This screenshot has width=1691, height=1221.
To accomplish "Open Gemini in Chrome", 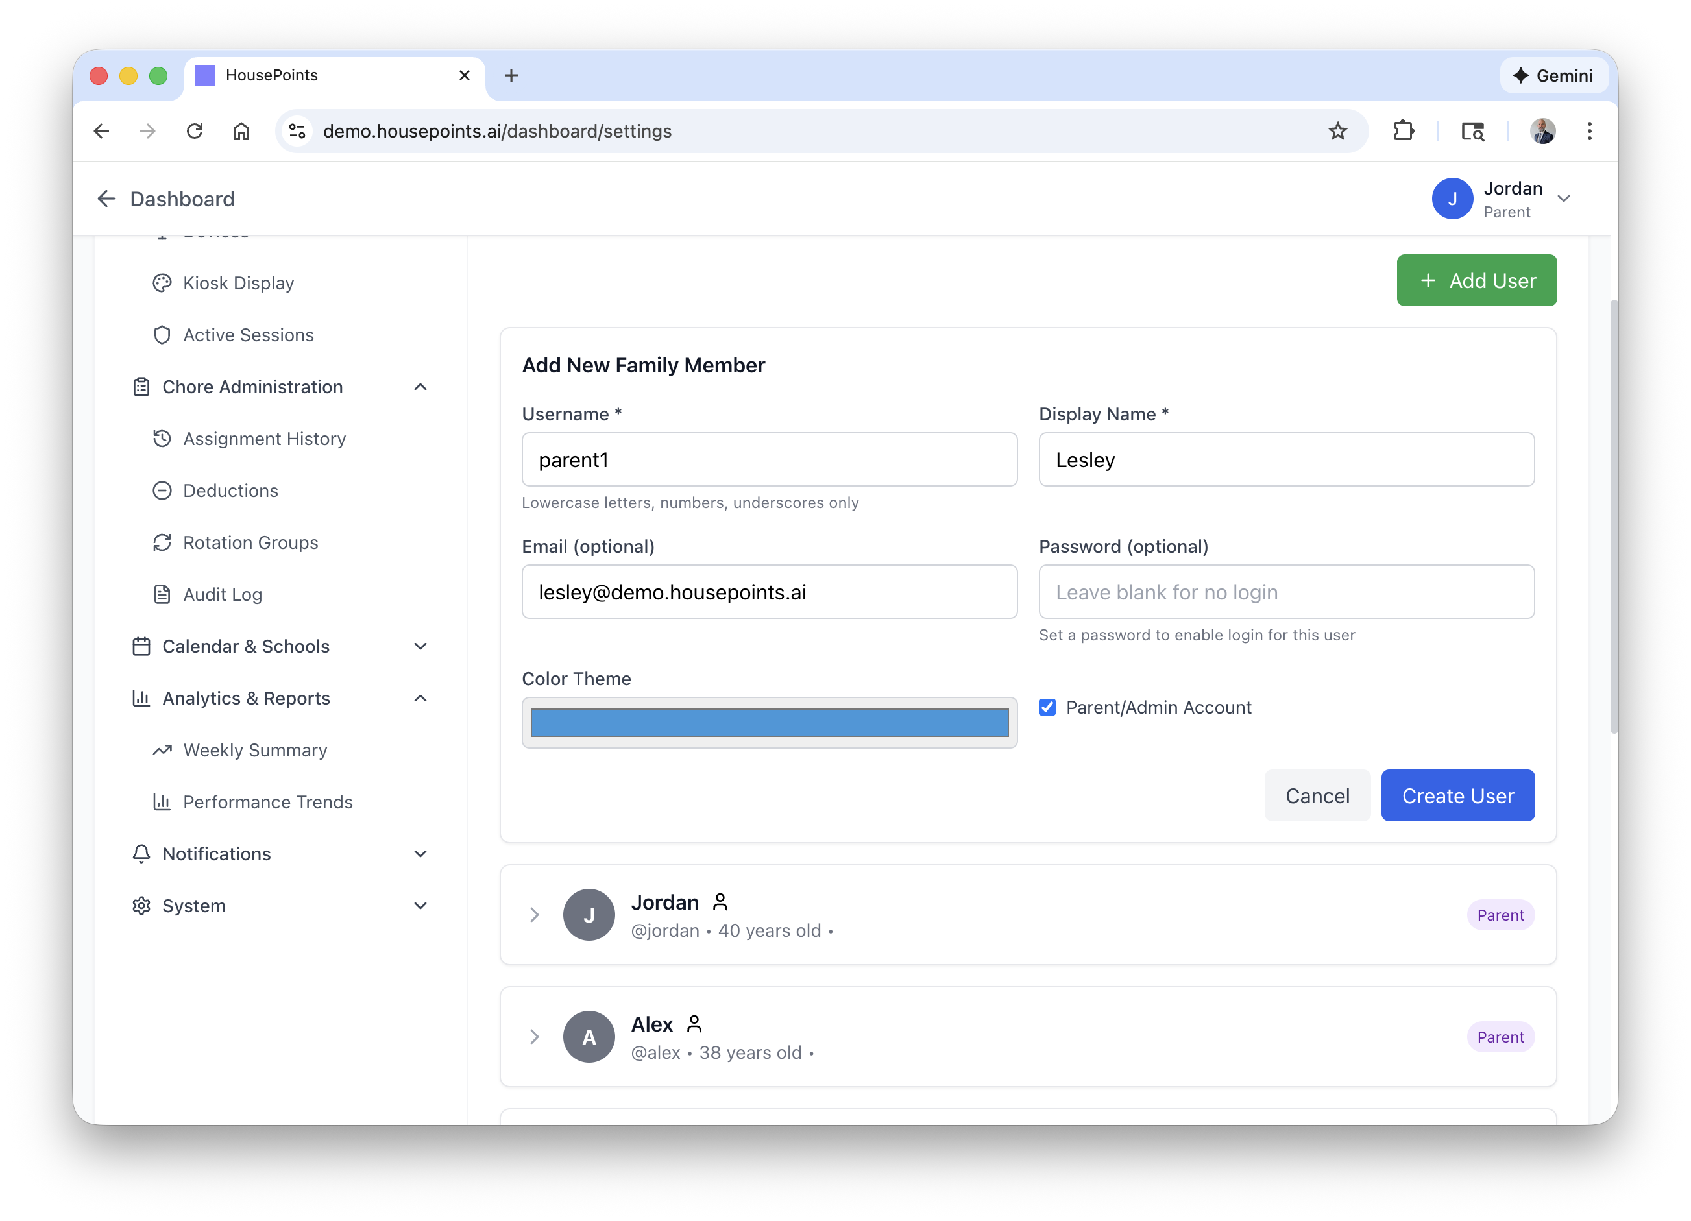I will click(x=1553, y=75).
